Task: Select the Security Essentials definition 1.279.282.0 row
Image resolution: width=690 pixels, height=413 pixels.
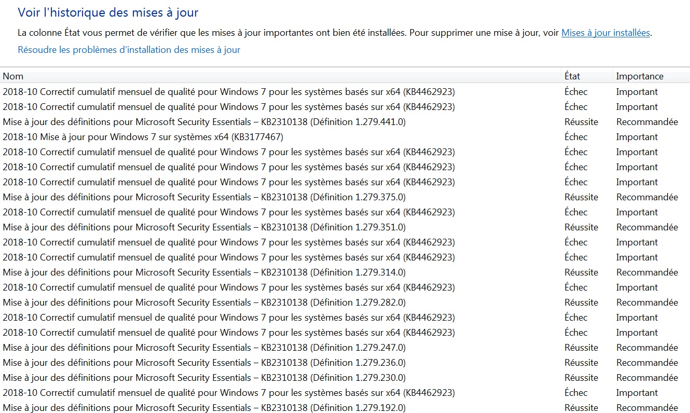Action: tap(345, 302)
